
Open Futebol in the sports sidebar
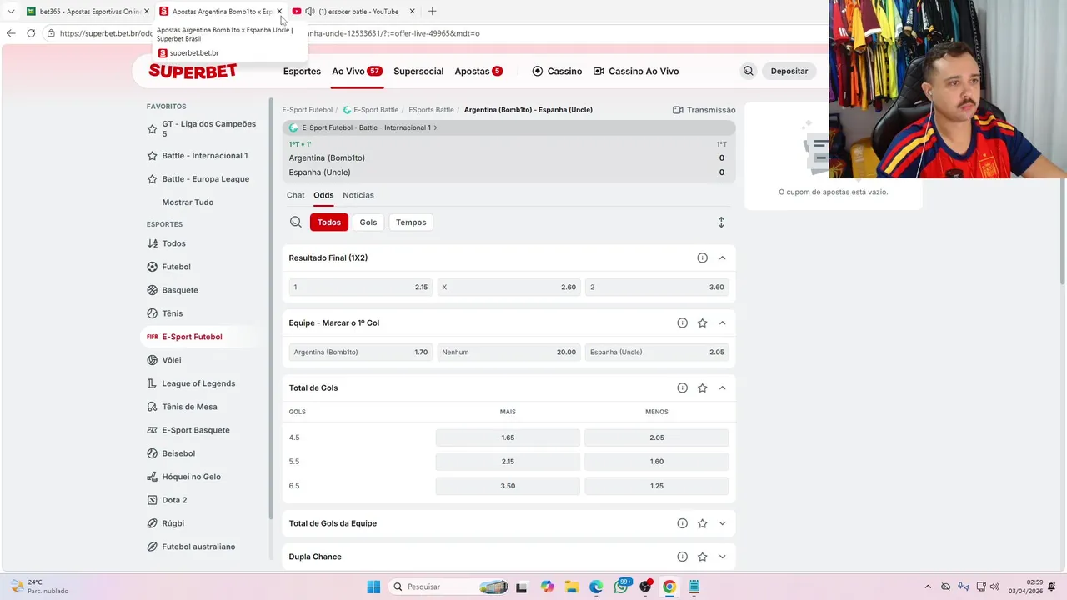click(x=176, y=267)
